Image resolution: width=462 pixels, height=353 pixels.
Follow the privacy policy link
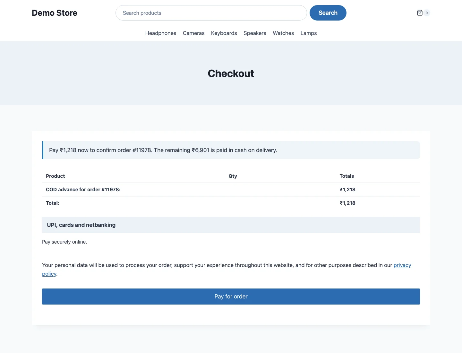click(x=402, y=265)
